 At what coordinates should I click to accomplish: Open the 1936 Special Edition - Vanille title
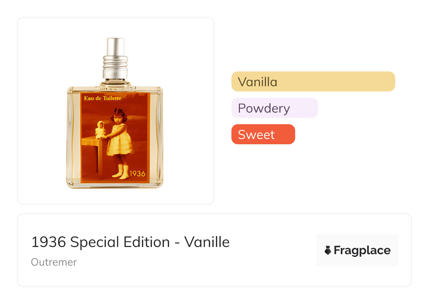(130, 242)
